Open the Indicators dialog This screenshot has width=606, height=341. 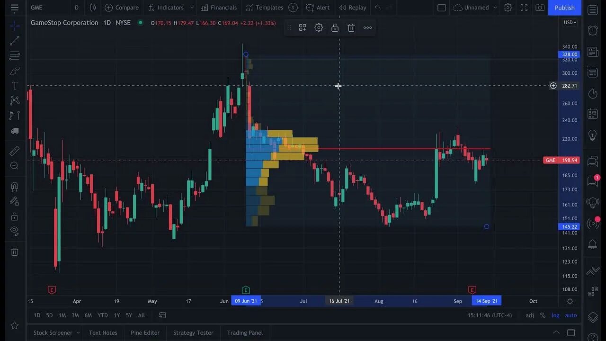pyautogui.click(x=165, y=8)
